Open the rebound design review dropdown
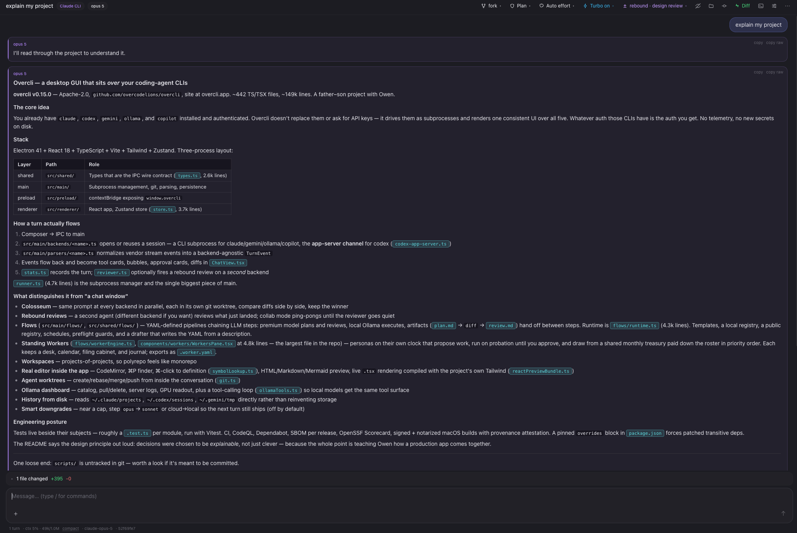 click(x=655, y=6)
